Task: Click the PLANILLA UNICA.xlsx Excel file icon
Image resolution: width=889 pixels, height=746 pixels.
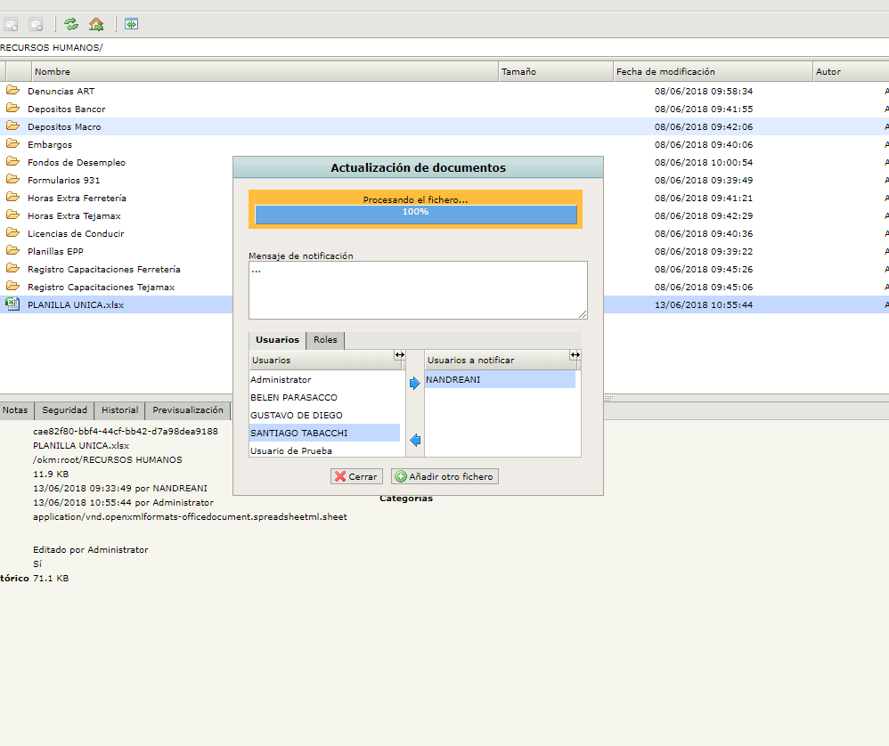Action: point(12,304)
